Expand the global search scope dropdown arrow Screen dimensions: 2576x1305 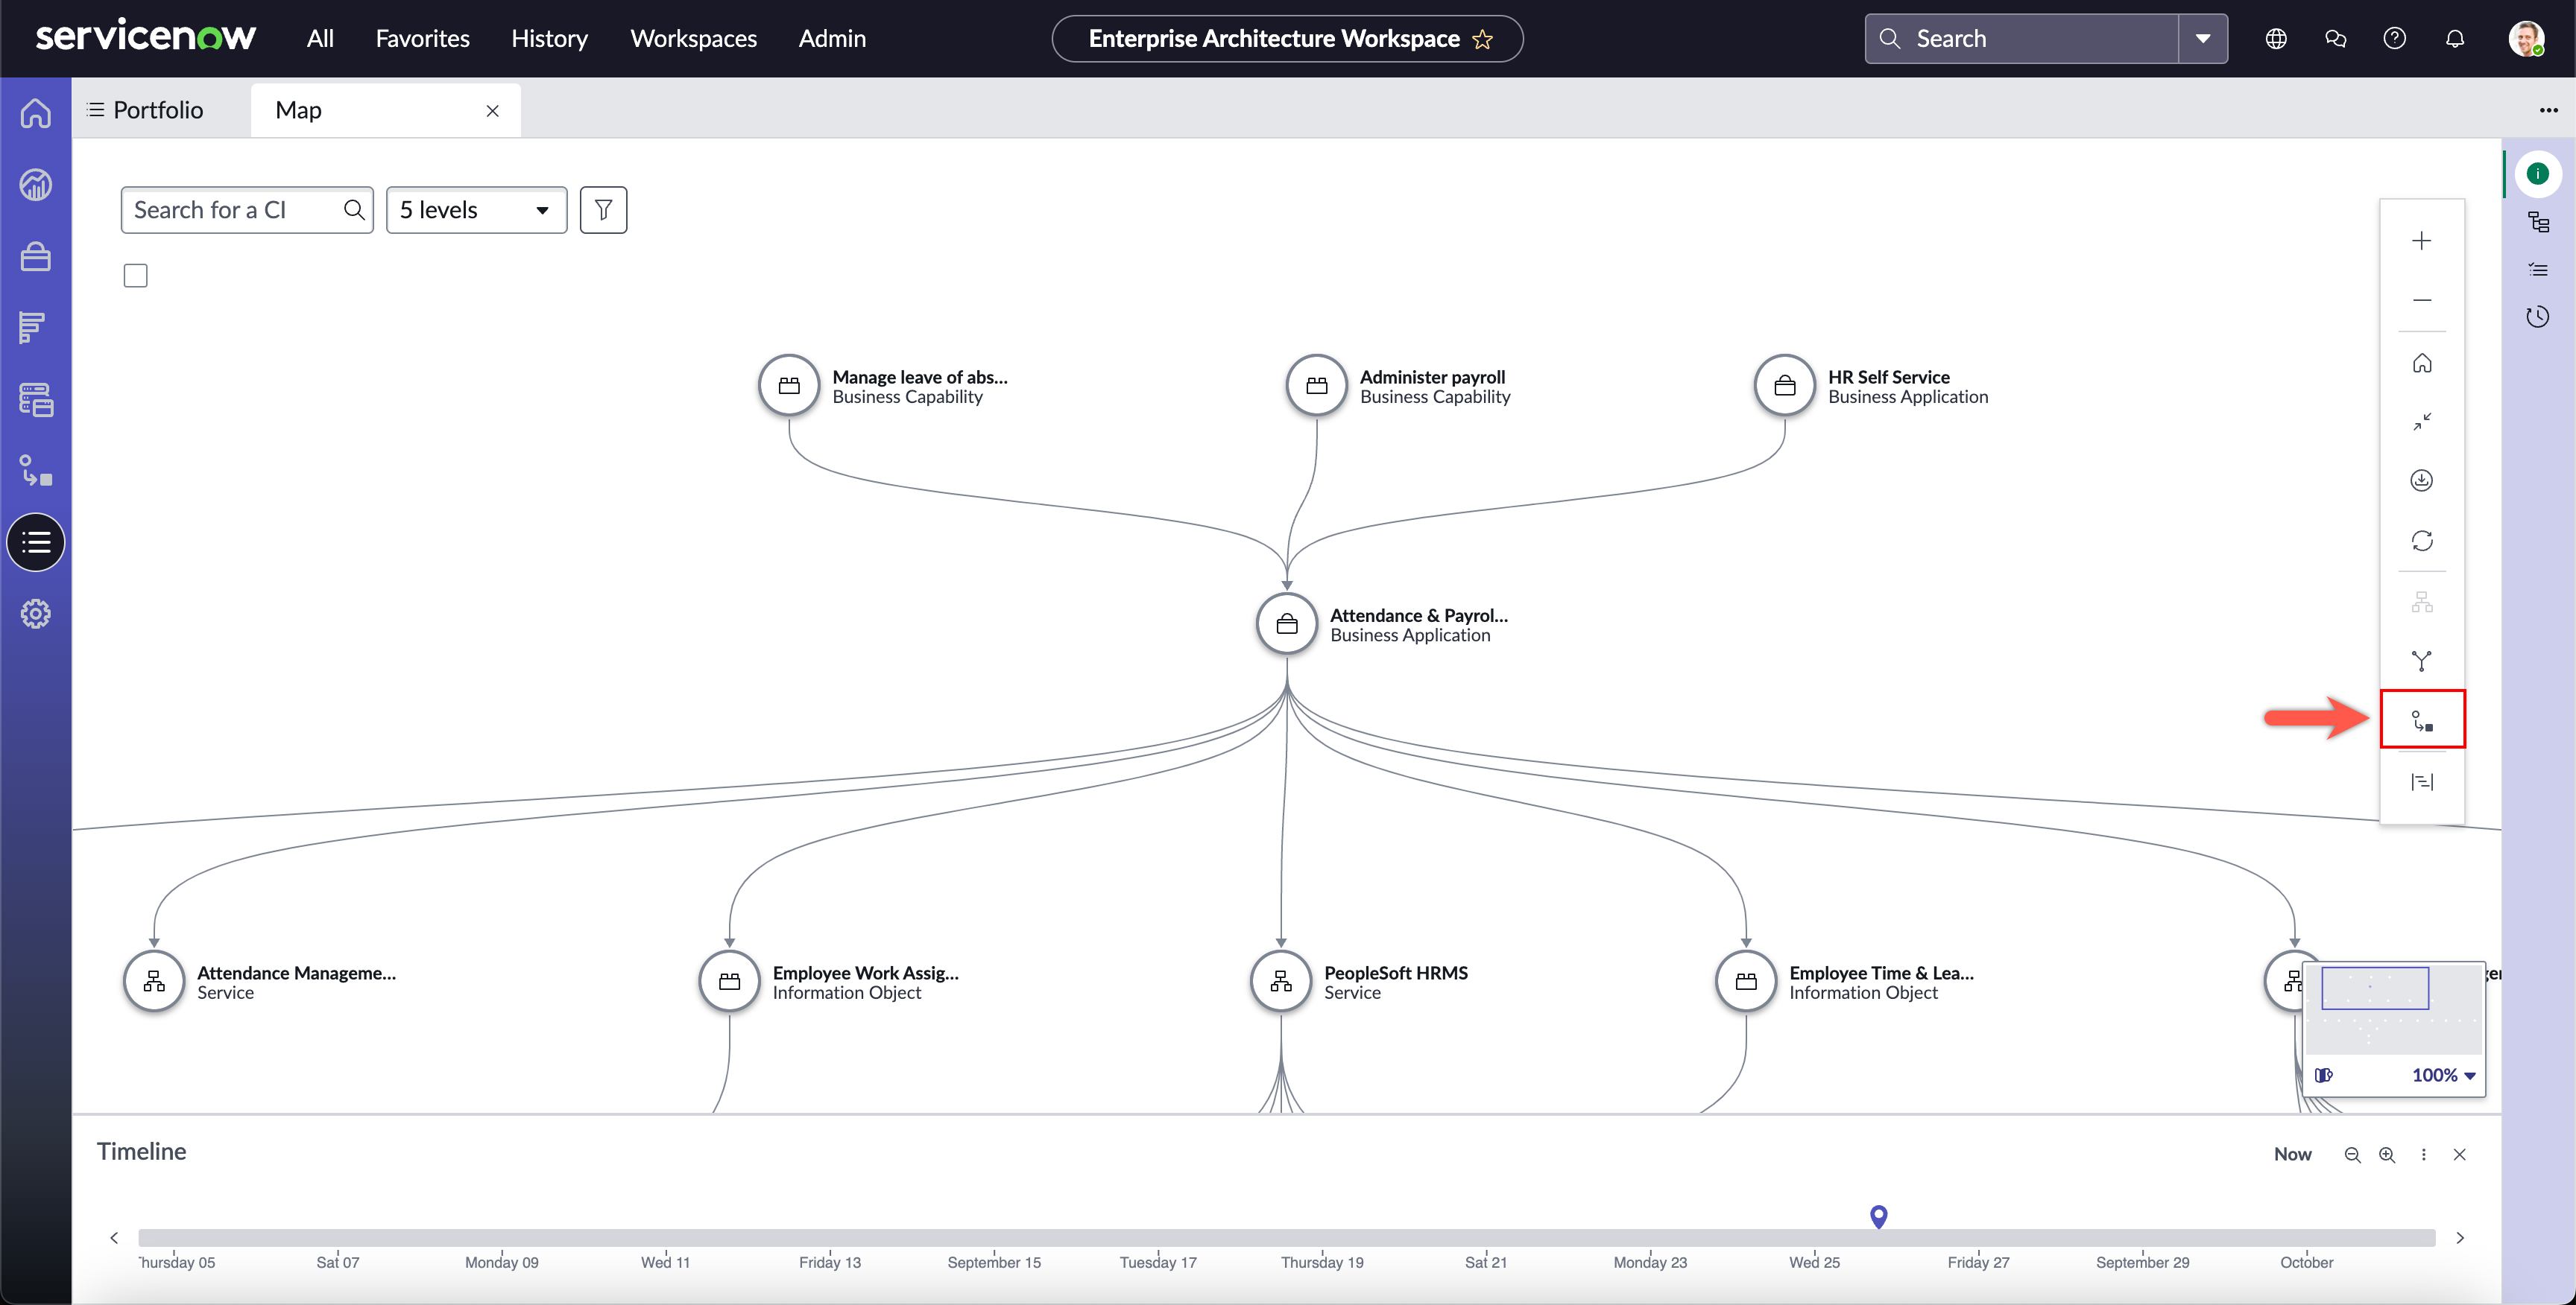(x=2202, y=39)
